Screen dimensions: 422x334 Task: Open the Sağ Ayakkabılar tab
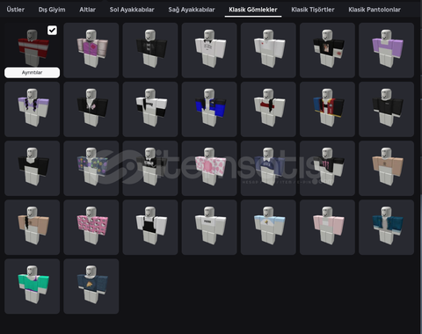(192, 10)
